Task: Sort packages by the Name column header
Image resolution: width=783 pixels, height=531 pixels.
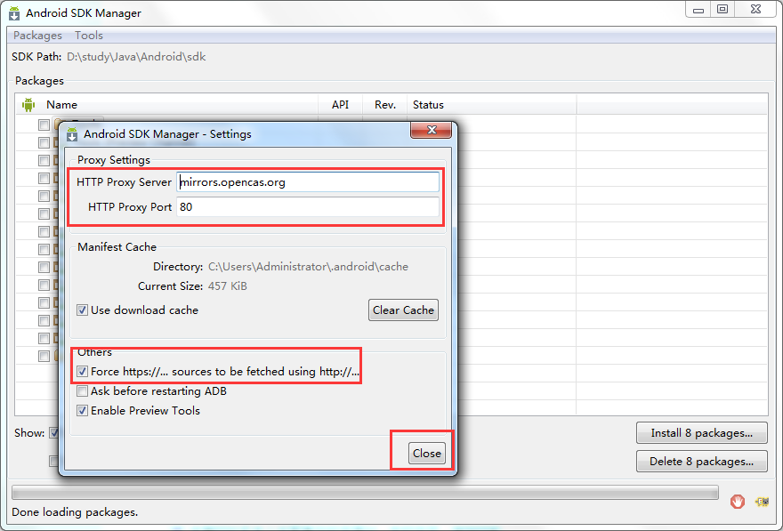Action: coord(62,105)
